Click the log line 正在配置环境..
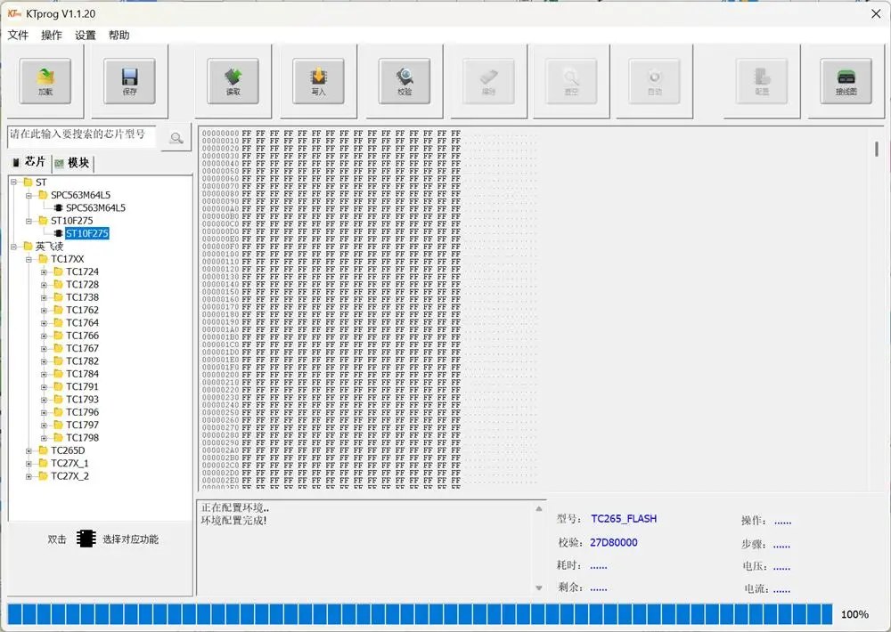 coord(234,507)
